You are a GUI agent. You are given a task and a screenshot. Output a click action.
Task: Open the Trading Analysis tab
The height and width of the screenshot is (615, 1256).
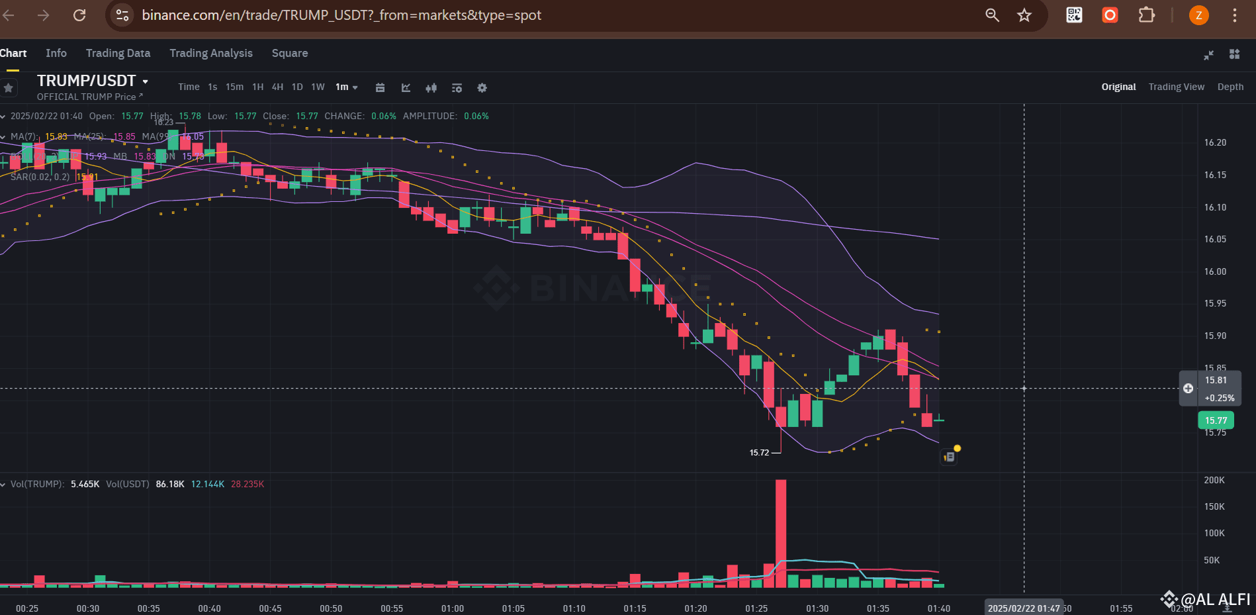pos(211,53)
